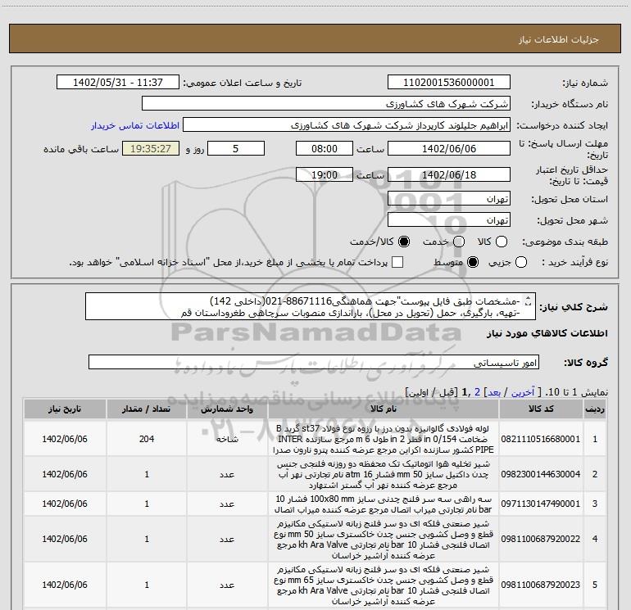Viewport: 631px width, 610px height.
Task: Click the نام کالا column header
Action: 384,409
